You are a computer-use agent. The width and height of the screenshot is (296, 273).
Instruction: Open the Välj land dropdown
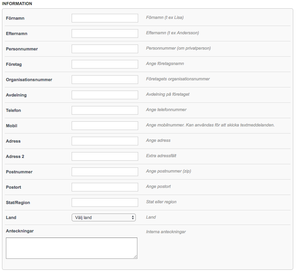[x=104, y=217]
